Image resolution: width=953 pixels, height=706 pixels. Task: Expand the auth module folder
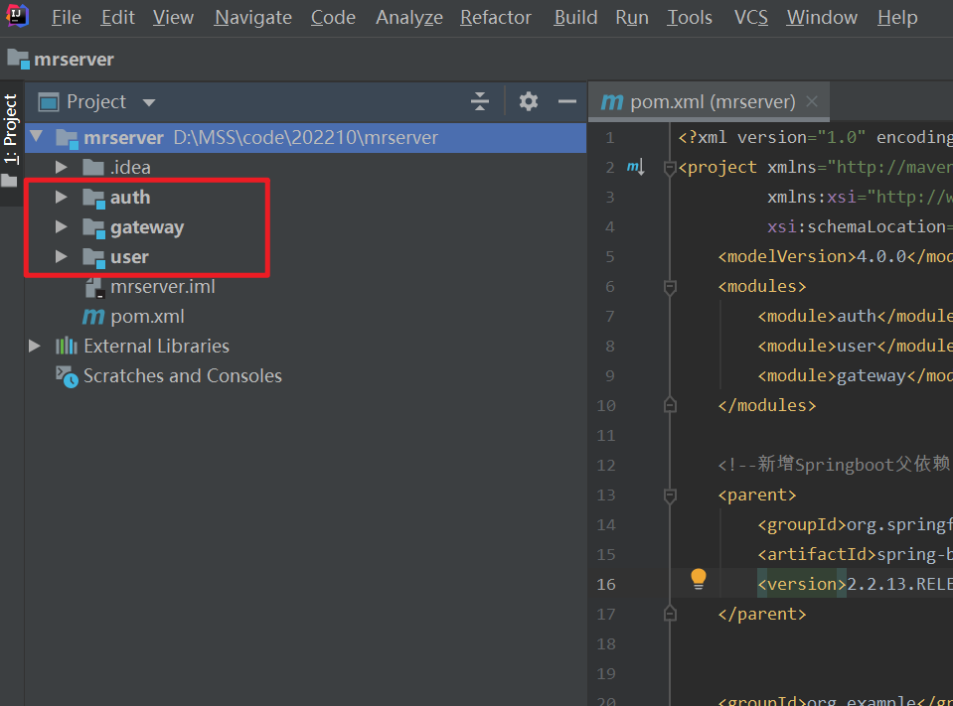(62, 198)
